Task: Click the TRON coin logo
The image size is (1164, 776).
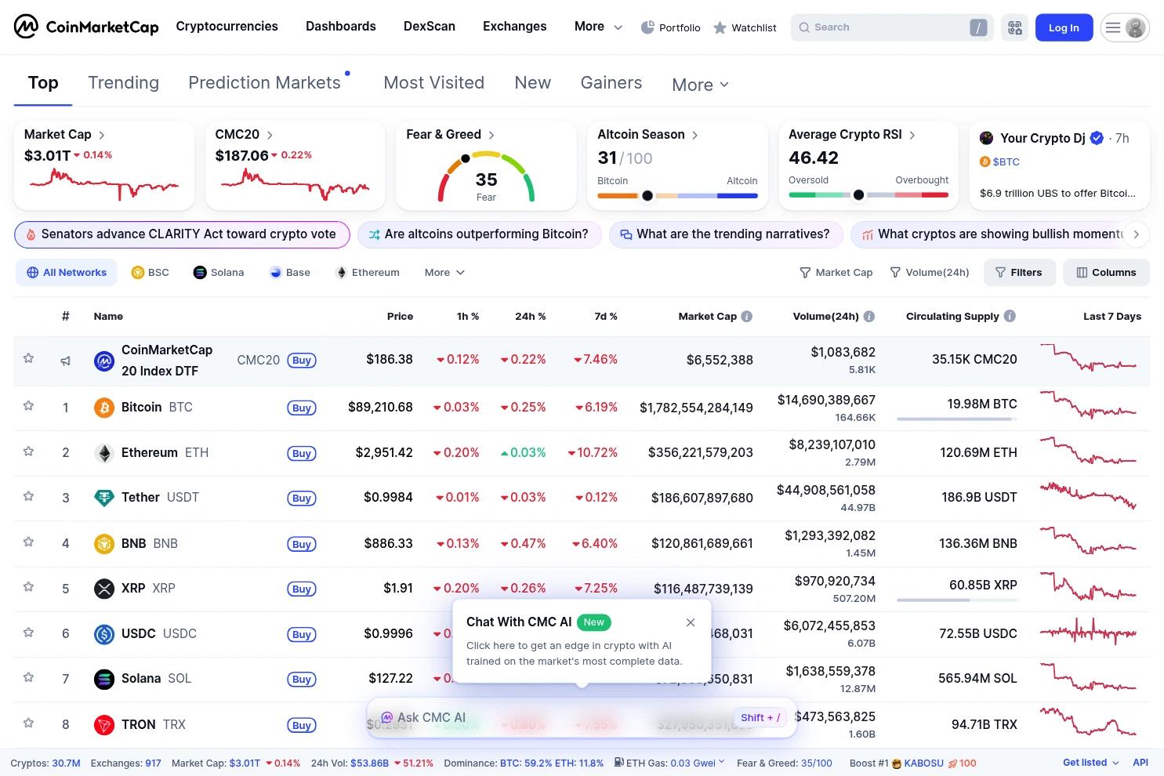Action: [x=104, y=724]
